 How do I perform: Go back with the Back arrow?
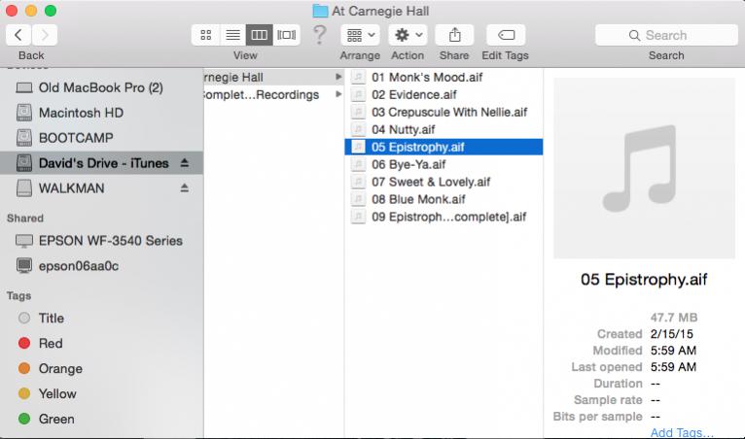click(18, 35)
